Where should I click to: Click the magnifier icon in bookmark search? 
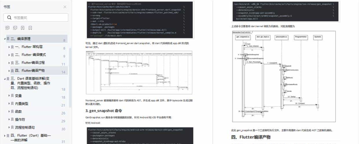[9, 18]
